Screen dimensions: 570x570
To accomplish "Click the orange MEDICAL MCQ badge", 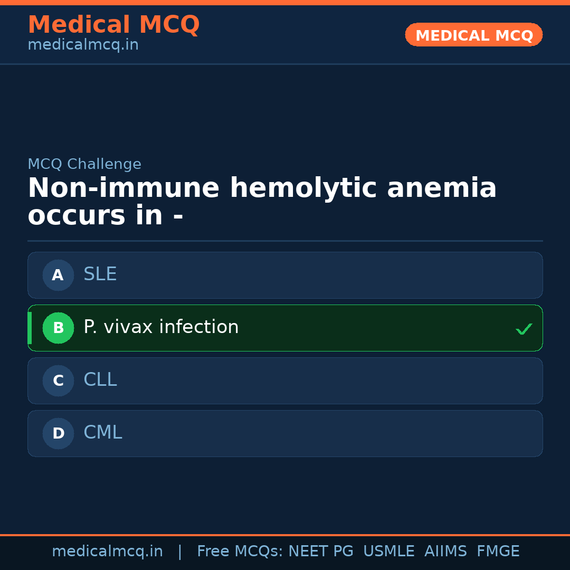I will click(473, 35).
